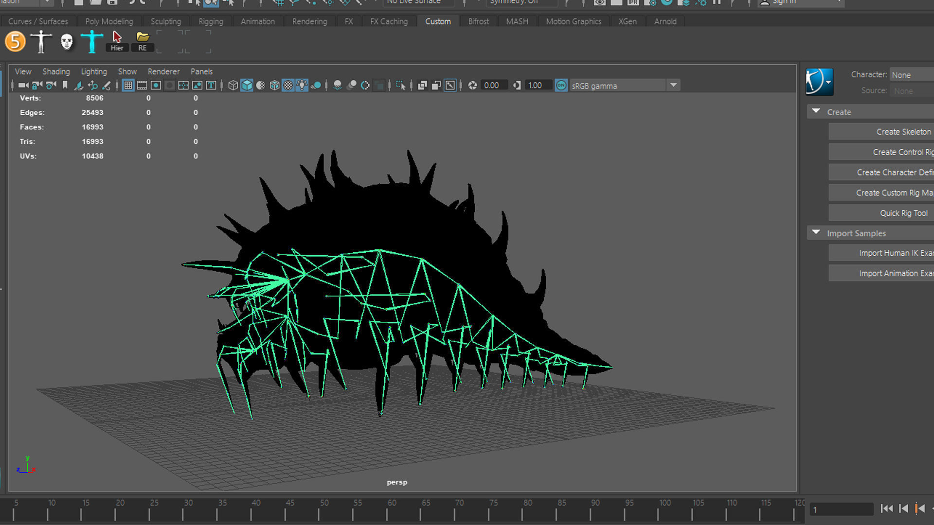Click the Create Control Rig button

pyautogui.click(x=881, y=152)
